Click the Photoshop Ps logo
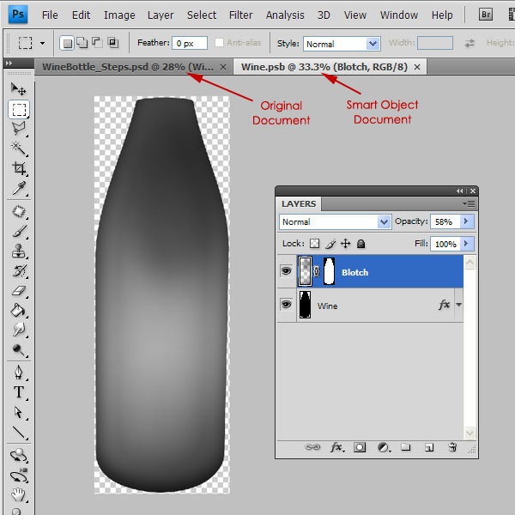Screen dimensions: 515x515 pos(18,15)
